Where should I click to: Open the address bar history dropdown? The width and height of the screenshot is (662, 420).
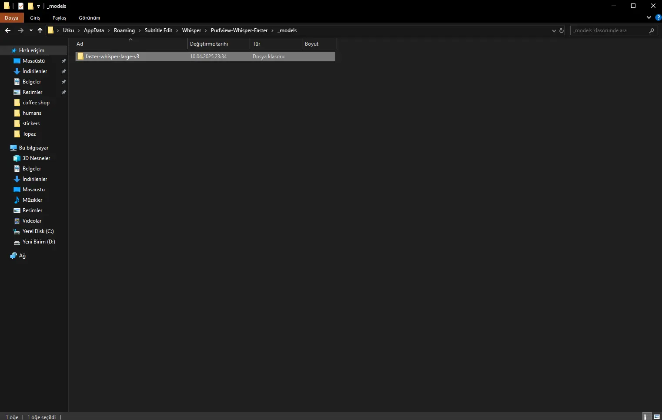[554, 30]
